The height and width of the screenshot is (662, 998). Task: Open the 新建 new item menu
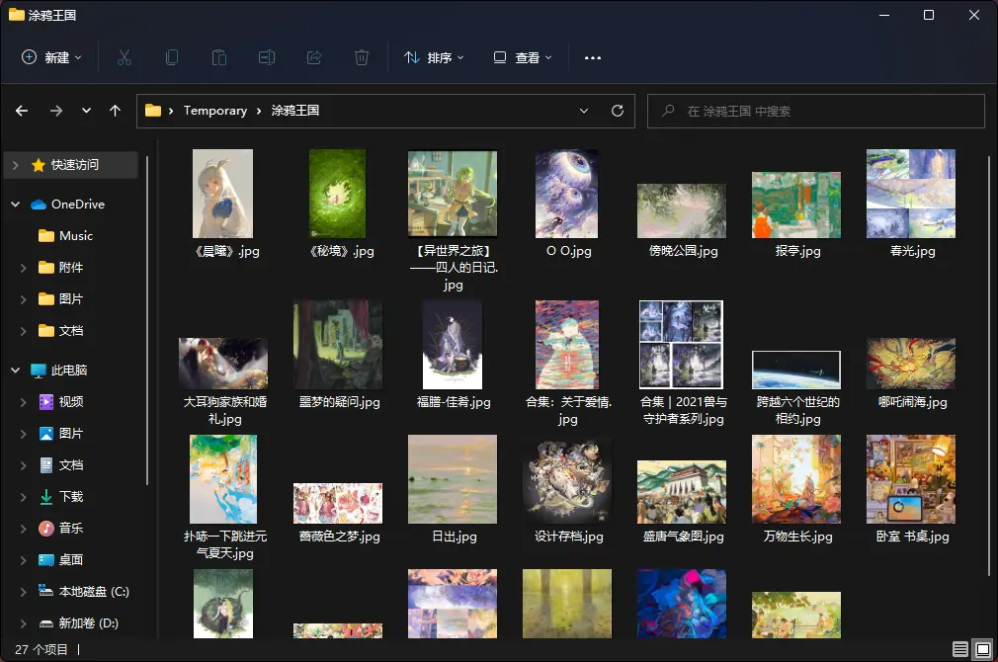click(x=51, y=58)
